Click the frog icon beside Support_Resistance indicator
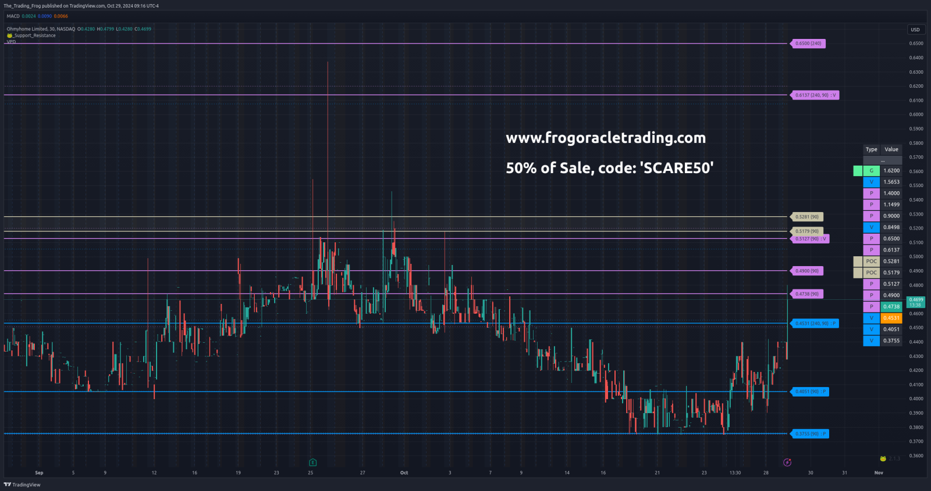The height and width of the screenshot is (491, 931). pos(9,35)
